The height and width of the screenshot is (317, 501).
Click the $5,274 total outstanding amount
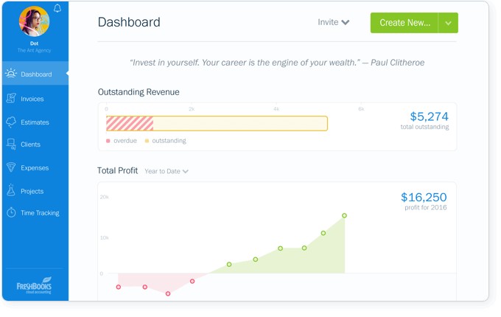(429, 116)
